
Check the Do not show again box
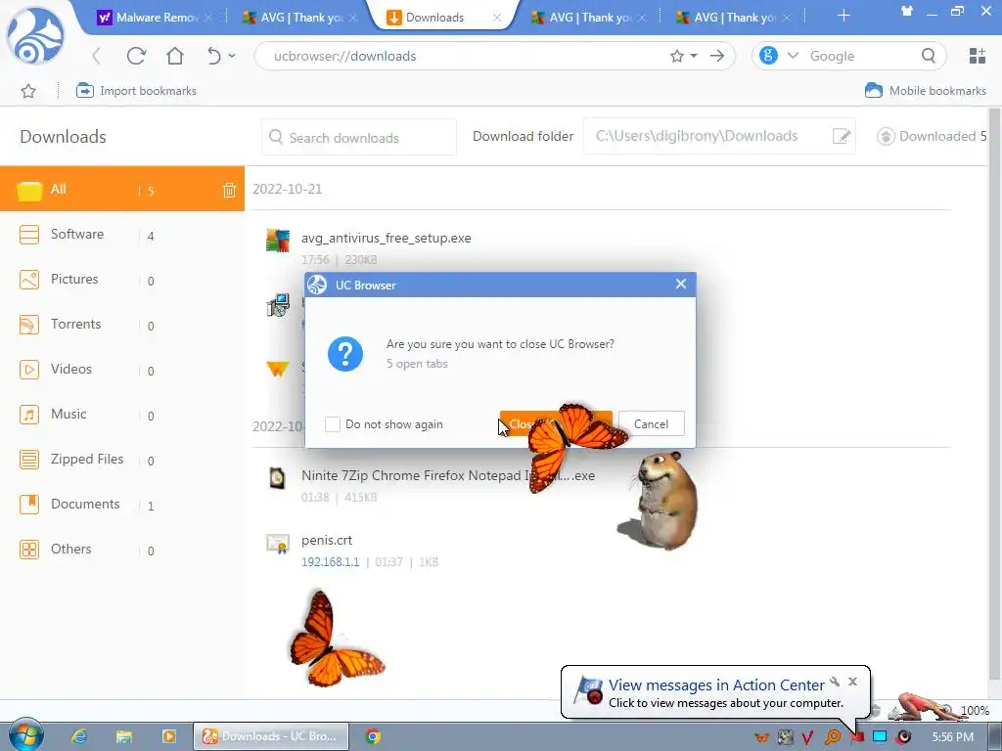click(x=333, y=424)
